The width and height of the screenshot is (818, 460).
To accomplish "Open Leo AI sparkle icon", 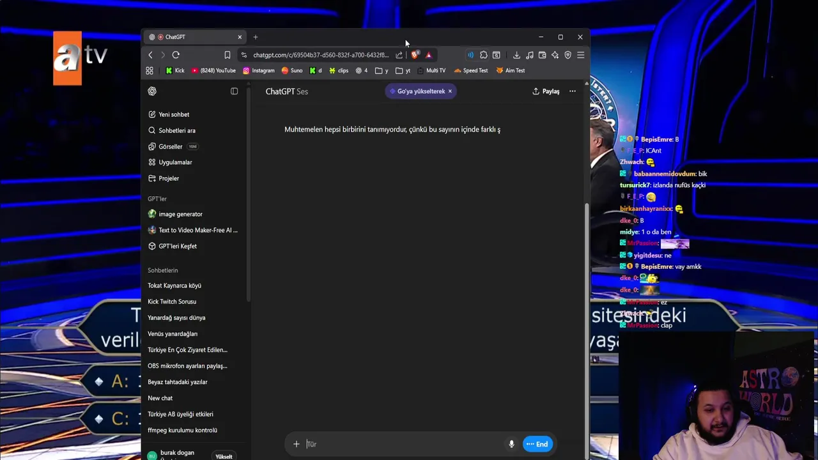I will (x=555, y=55).
